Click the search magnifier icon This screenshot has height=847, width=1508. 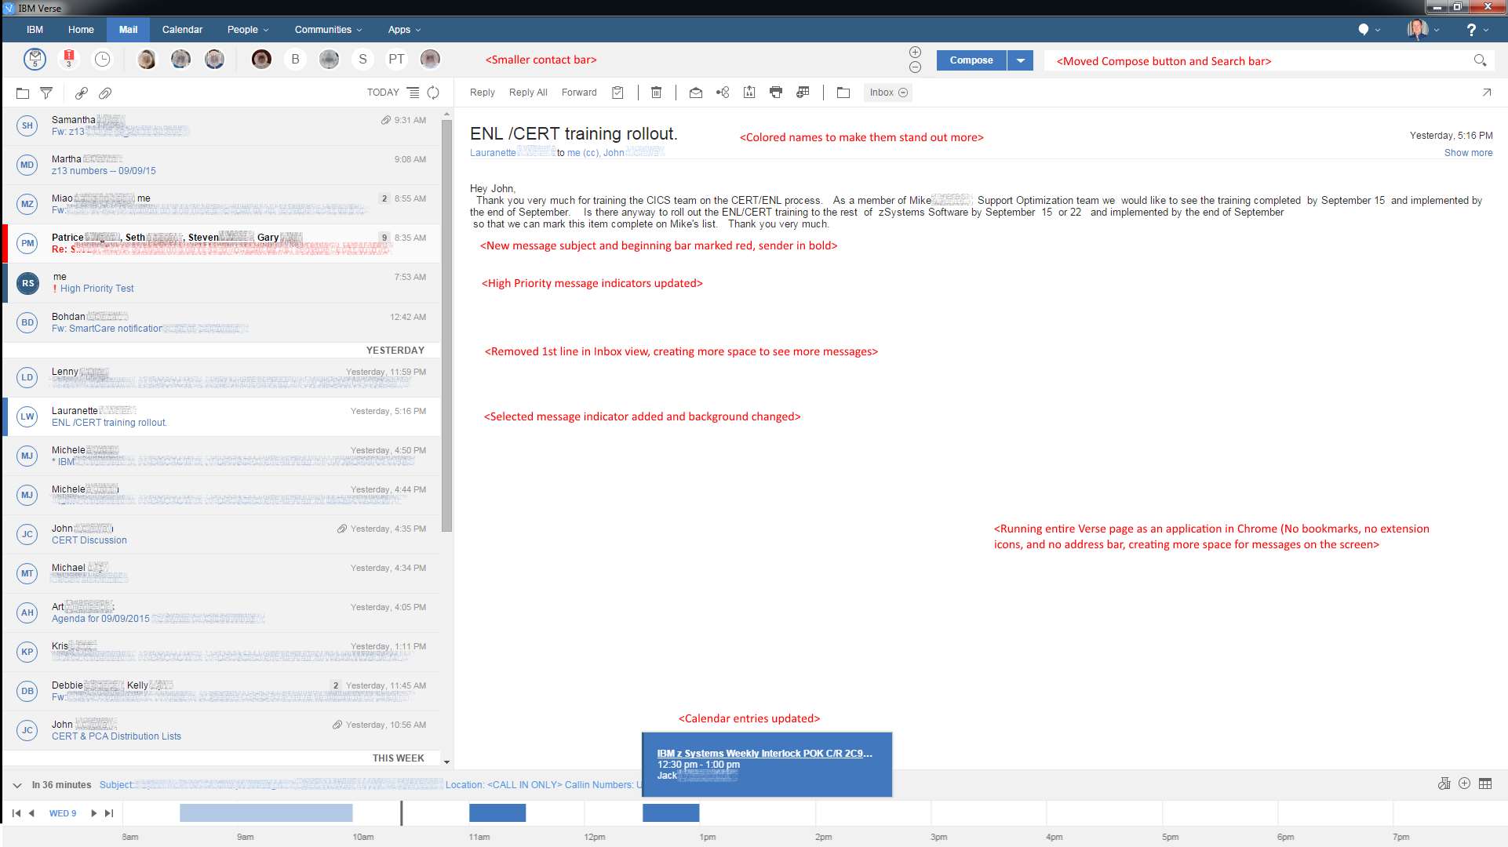[x=1480, y=60]
